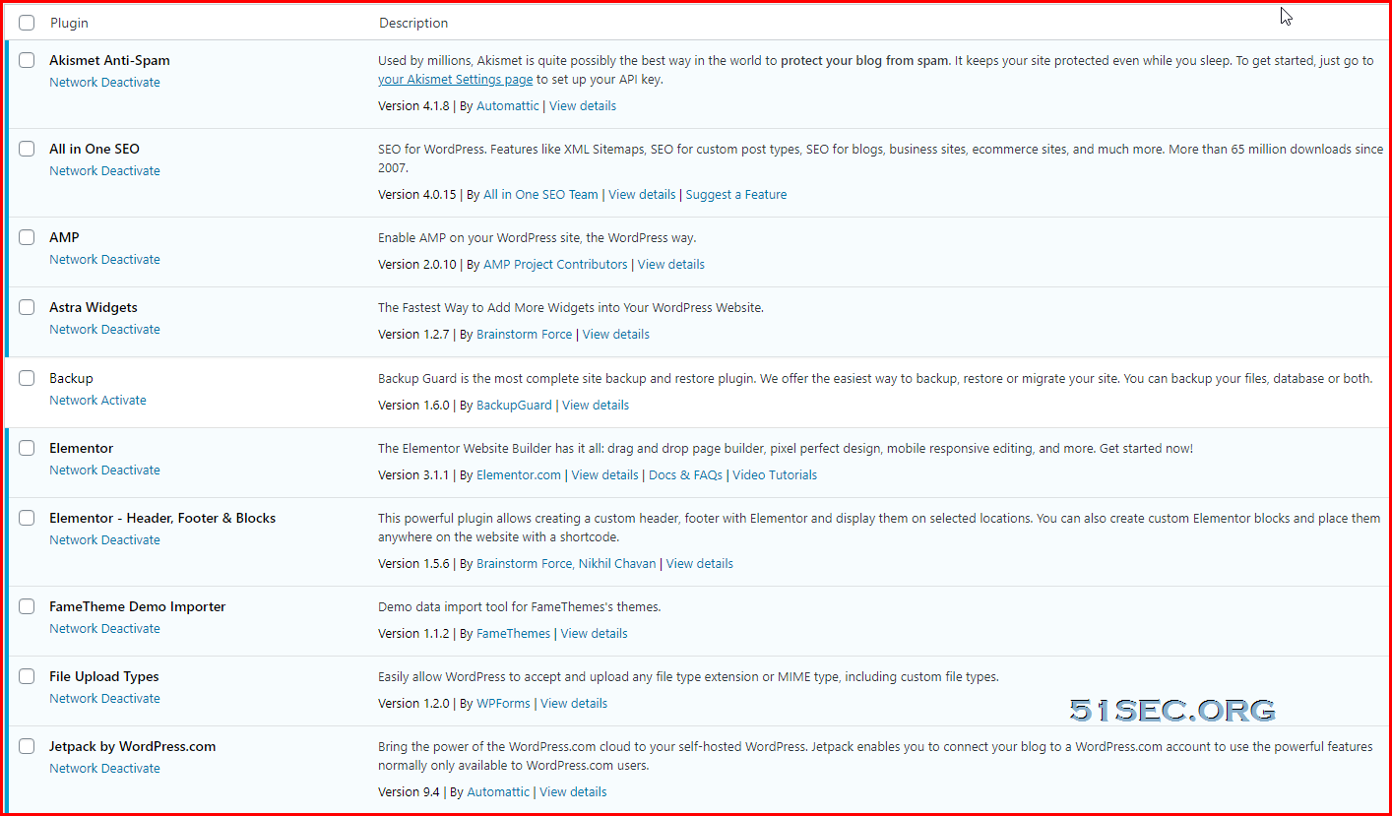Click the Jetpack by WordPress.com plugin name
This screenshot has width=1392, height=816.
coord(133,746)
